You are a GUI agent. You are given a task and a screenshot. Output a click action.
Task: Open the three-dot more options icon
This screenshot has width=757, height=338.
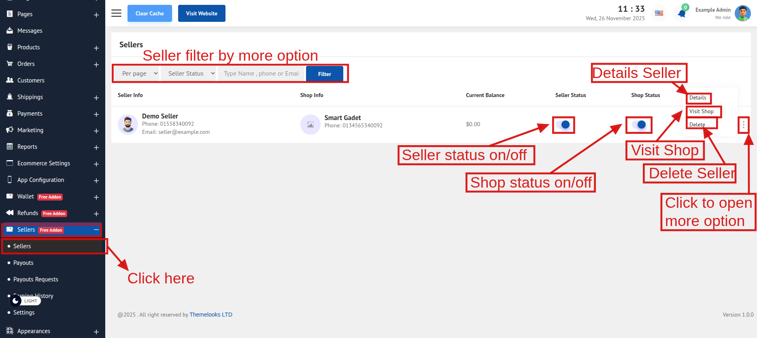(x=743, y=125)
